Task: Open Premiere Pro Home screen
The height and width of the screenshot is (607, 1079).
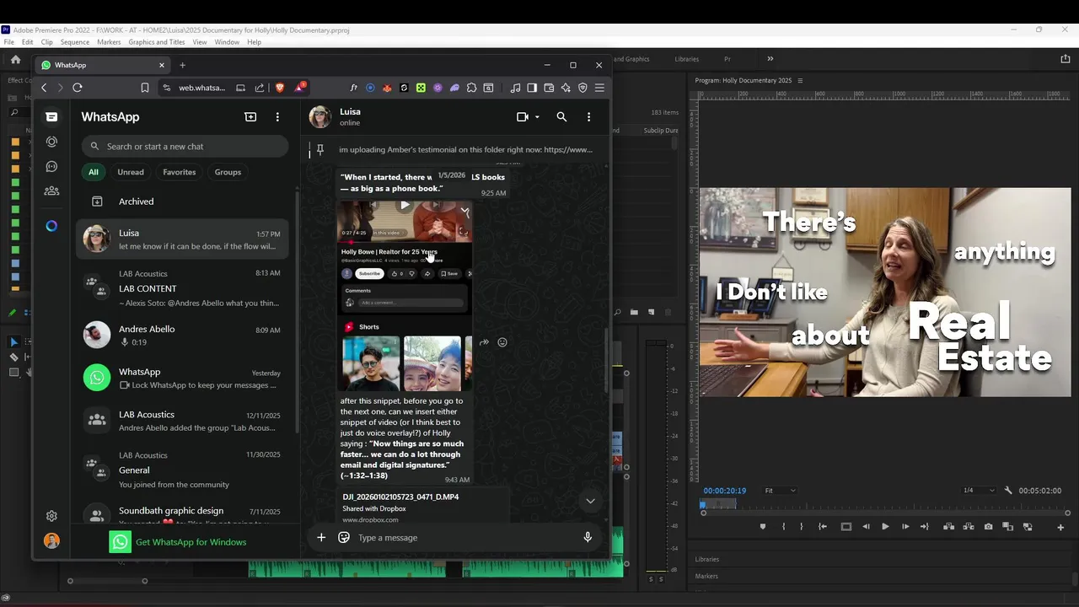Action: (15, 59)
